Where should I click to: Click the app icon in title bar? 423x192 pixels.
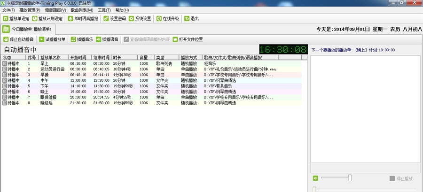3,3
